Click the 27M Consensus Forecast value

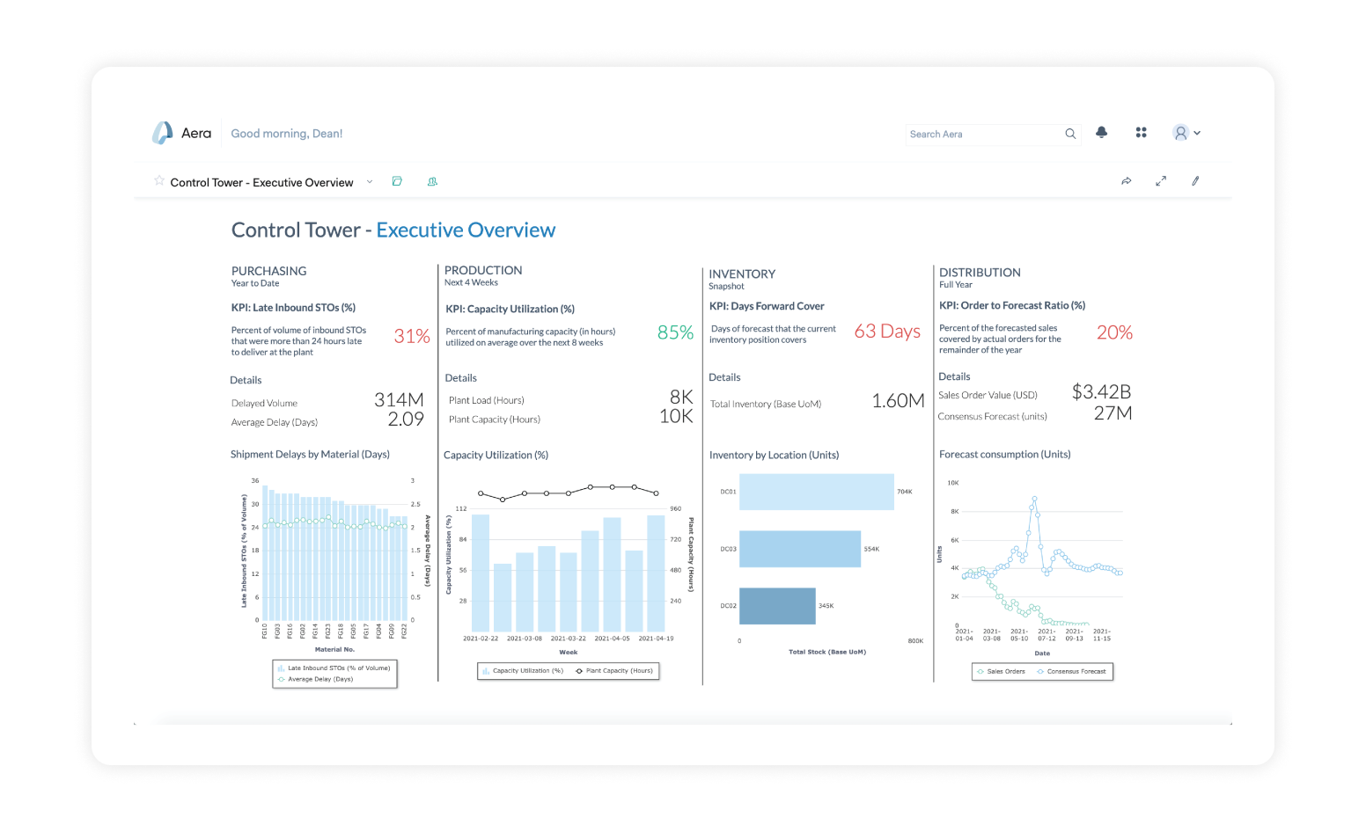pos(1113,413)
